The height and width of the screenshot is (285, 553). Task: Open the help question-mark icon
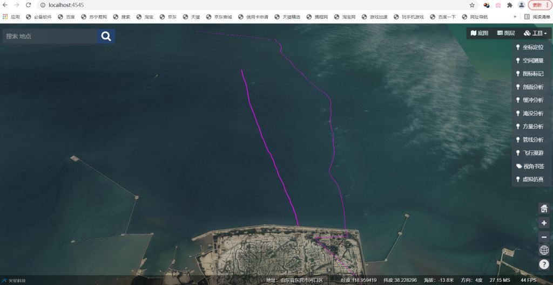point(544,264)
